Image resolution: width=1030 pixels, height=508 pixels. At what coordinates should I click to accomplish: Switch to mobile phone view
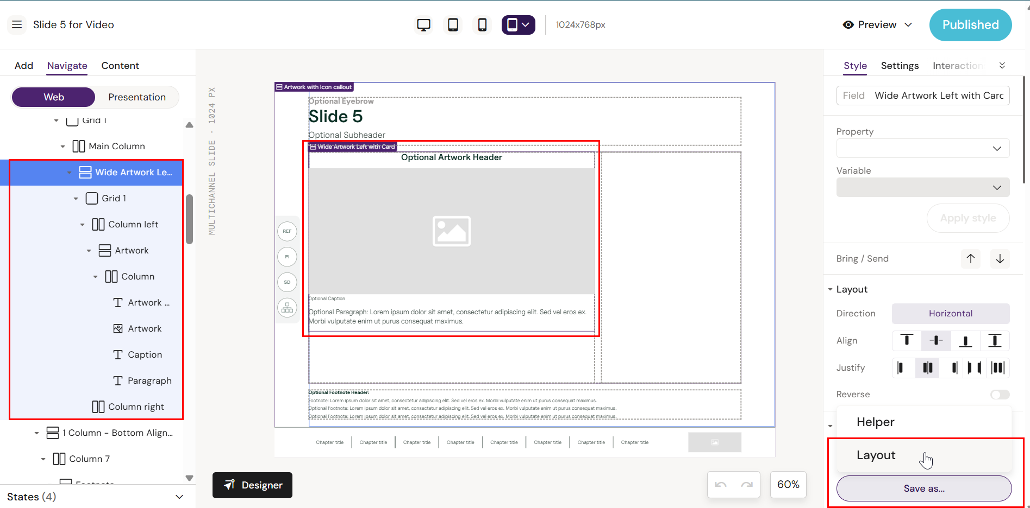tap(482, 25)
